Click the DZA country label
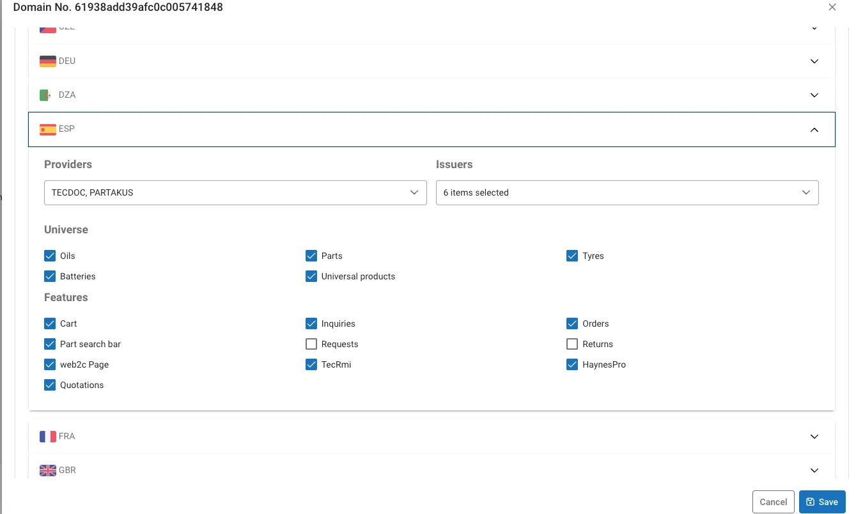This screenshot has width=856, height=514. [x=67, y=95]
